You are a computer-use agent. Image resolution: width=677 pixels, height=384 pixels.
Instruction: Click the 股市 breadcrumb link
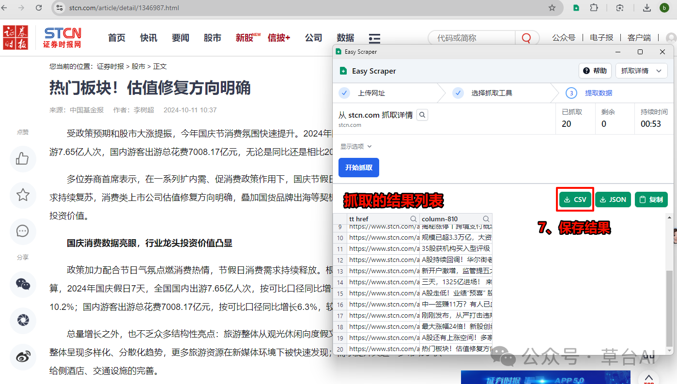[138, 66]
